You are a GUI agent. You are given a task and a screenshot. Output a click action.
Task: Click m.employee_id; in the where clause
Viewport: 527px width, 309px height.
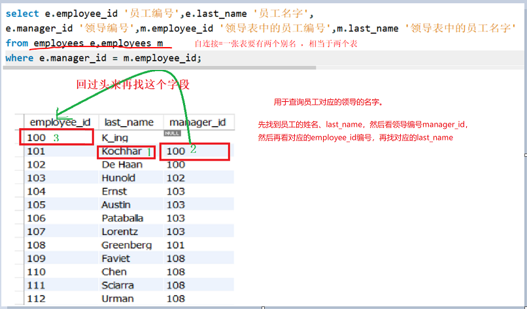point(163,58)
